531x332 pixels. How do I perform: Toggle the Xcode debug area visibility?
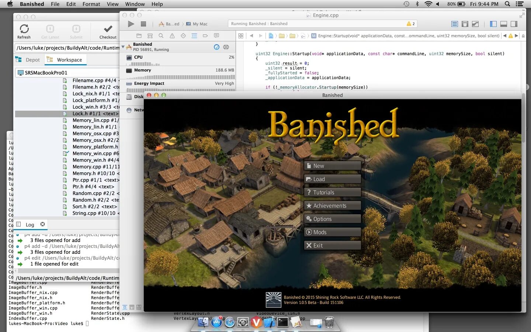click(x=504, y=24)
